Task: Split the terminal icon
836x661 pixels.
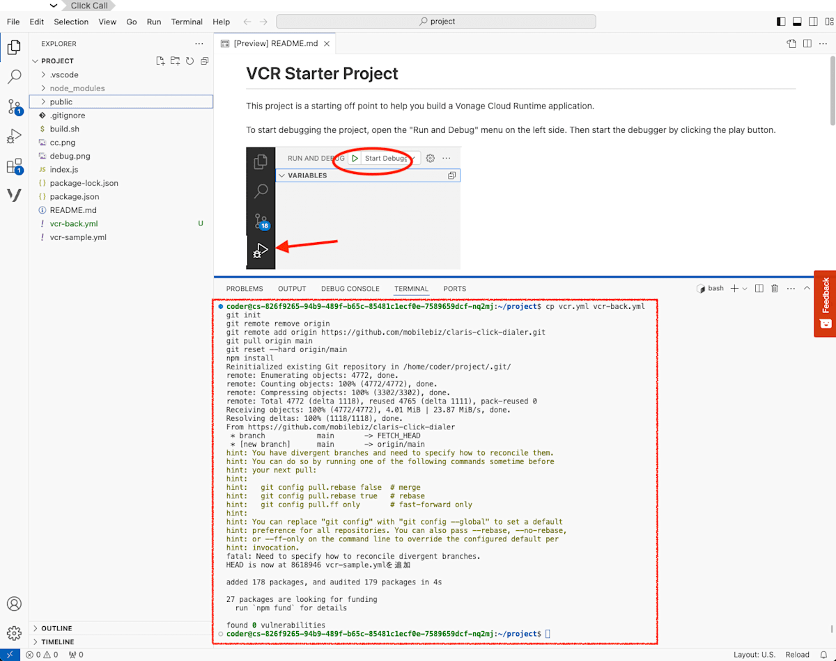Action: pyautogui.click(x=759, y=288)
